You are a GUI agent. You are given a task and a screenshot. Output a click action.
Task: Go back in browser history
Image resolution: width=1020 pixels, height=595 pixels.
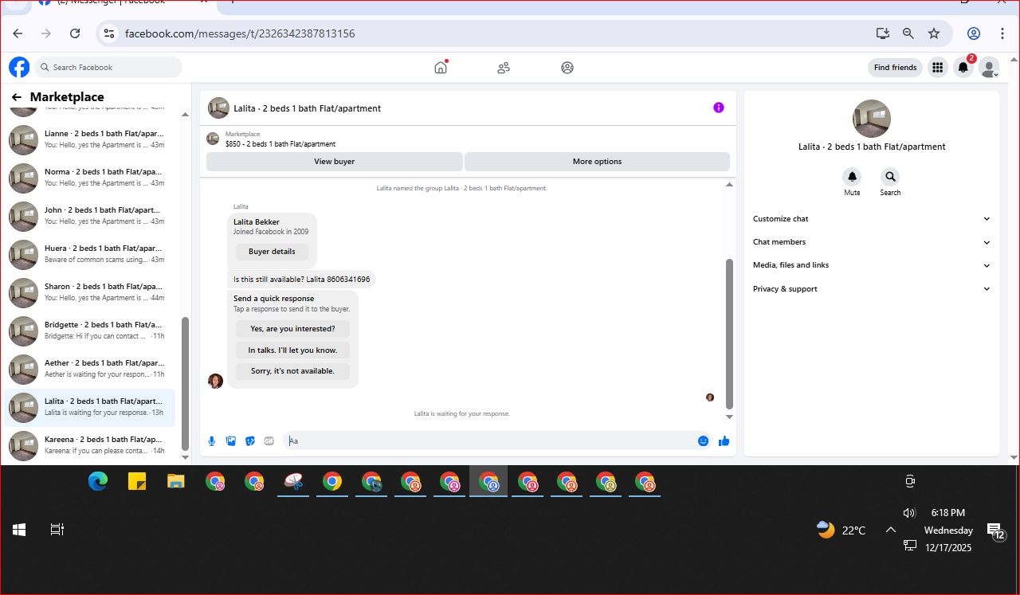tap(18, 33)
